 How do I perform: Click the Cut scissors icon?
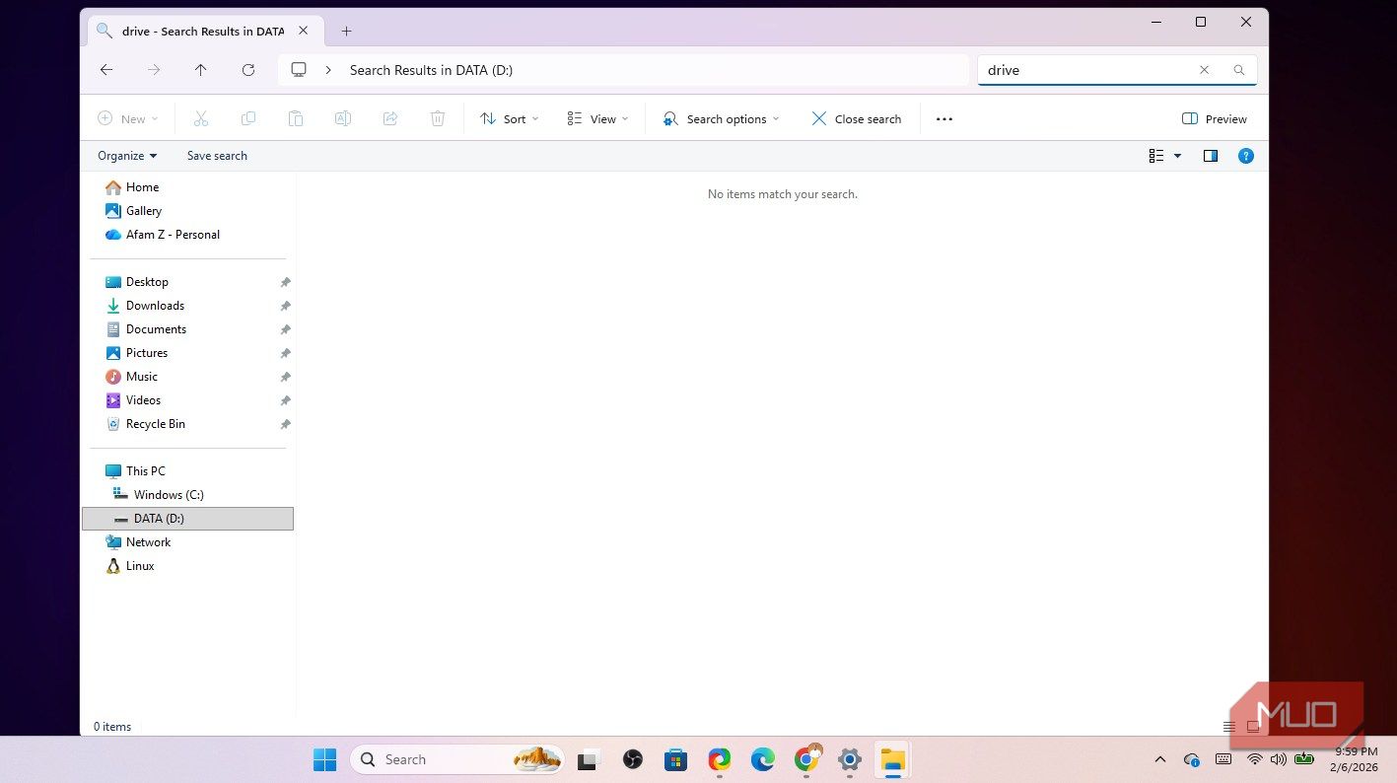click(x=201, y=118)
